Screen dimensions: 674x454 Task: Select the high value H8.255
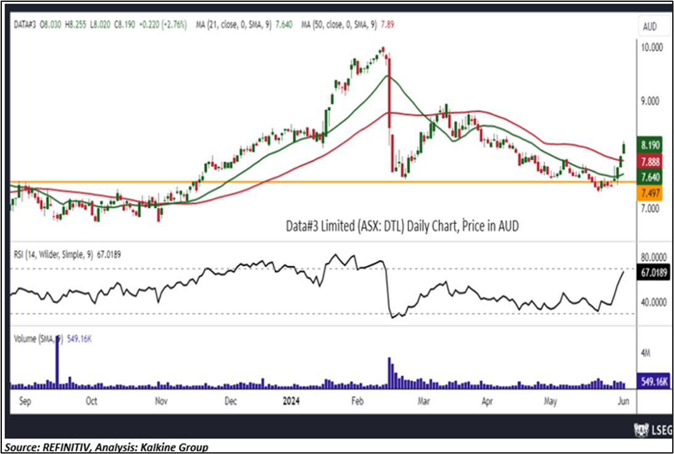tap(76, 26)
